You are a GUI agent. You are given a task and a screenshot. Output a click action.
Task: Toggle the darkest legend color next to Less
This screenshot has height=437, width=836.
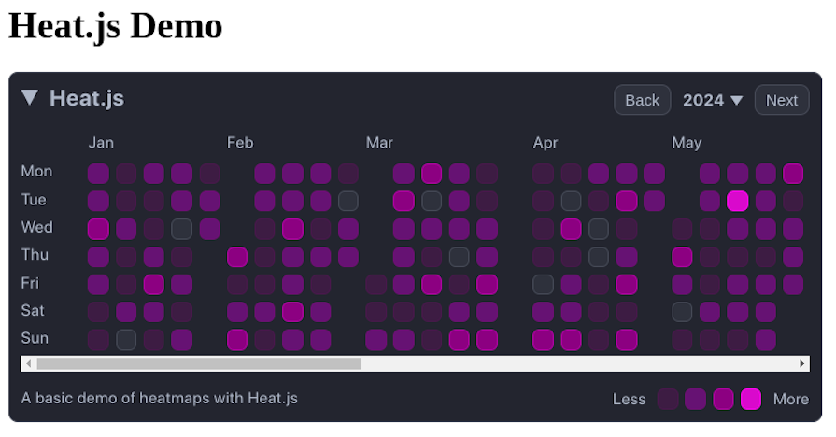pos(668,400)
